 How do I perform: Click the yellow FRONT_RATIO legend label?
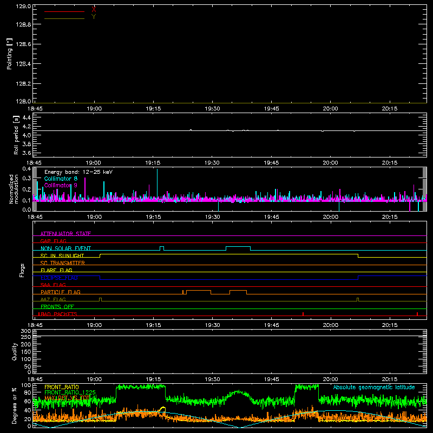(62, 387)
